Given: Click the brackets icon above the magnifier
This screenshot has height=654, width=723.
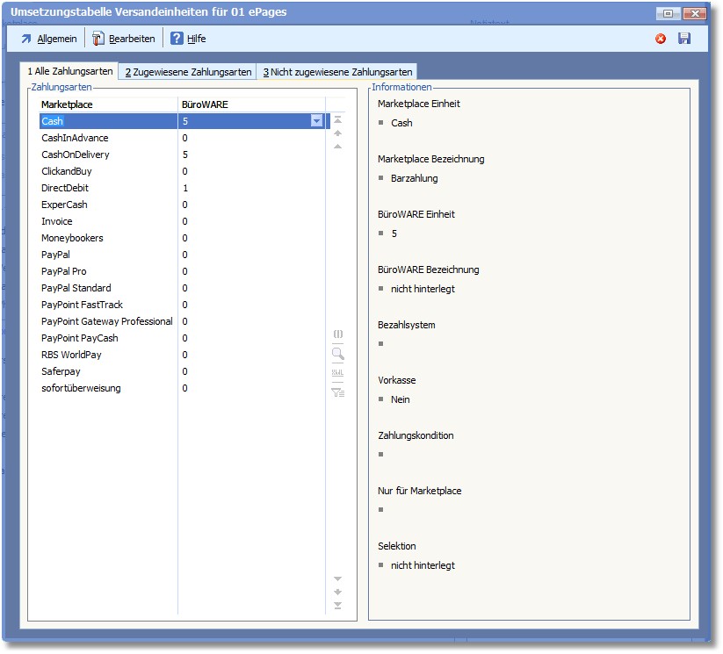Looking at the screenshot, I should click(x=337, y=334).
